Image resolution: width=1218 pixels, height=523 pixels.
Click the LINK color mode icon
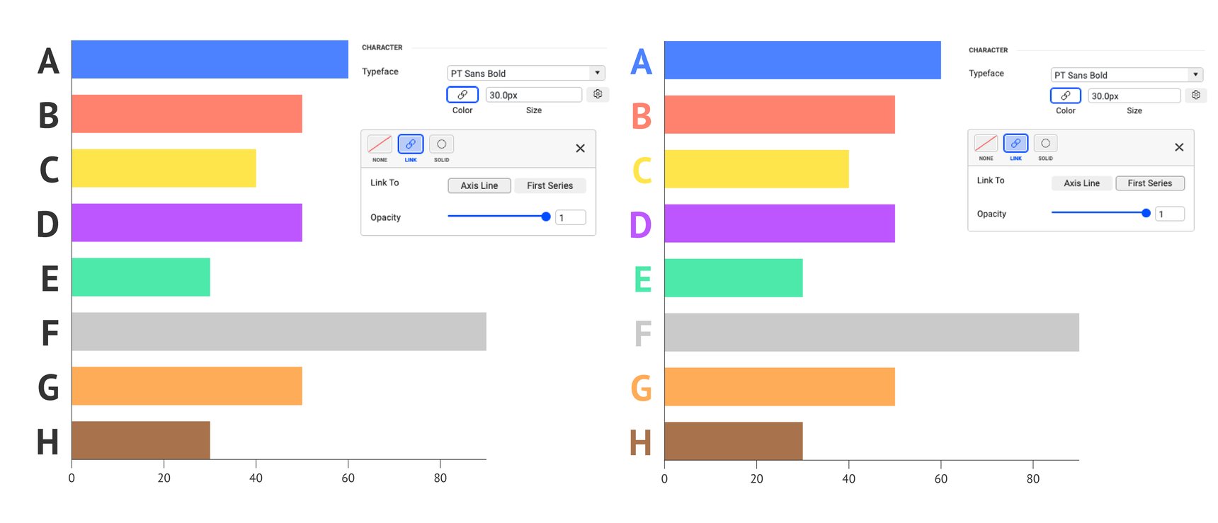411,144
